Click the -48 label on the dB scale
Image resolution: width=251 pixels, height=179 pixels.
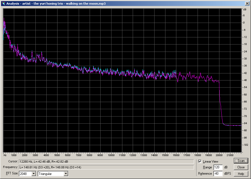(x=245, y=80)
